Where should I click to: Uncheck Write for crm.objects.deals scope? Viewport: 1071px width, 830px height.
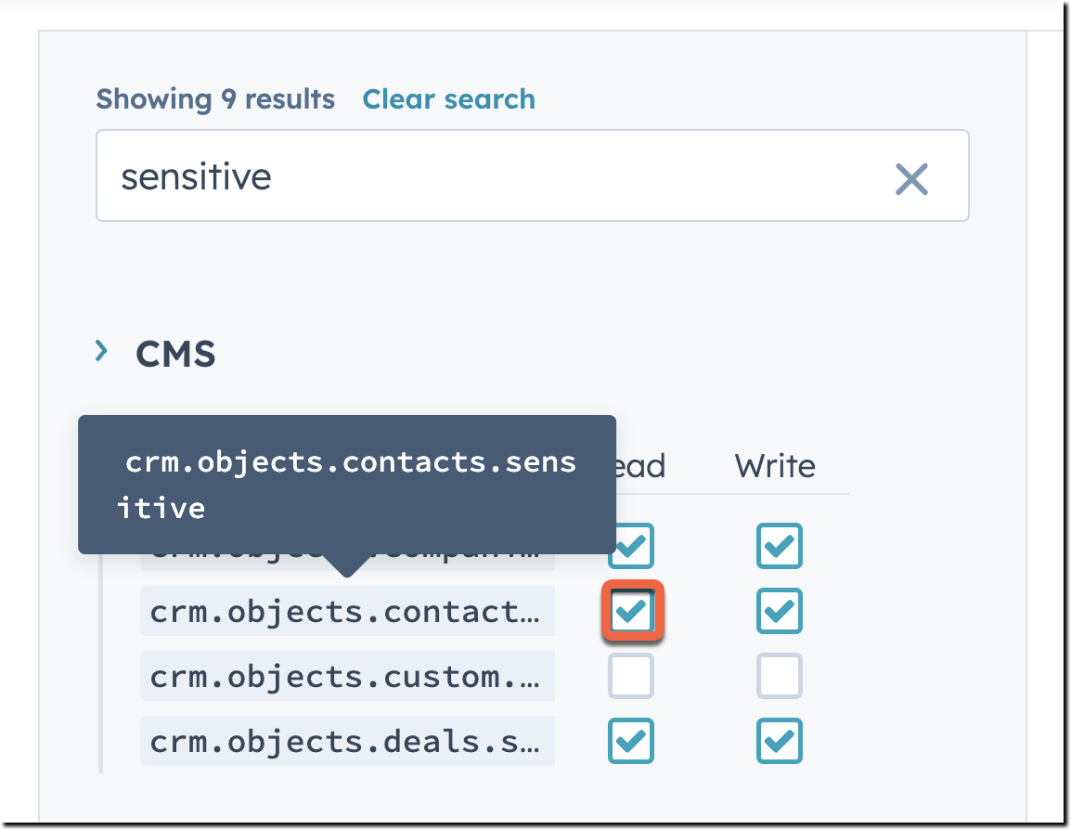(x=779, y=741)
